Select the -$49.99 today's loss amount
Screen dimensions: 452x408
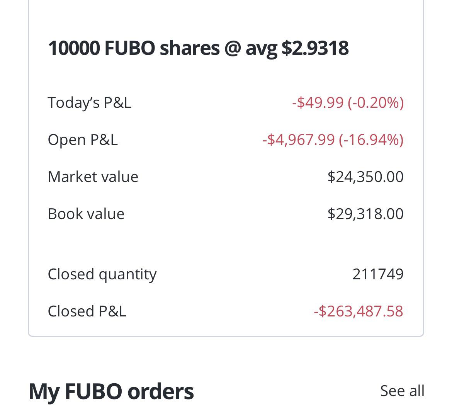pos(318,102)
